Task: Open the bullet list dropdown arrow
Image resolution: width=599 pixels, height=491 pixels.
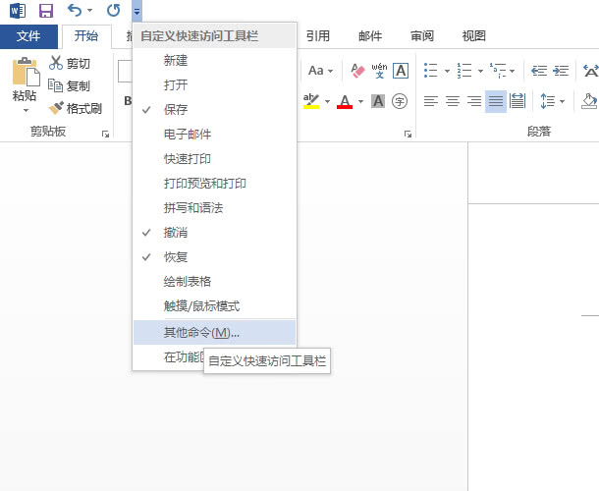Action: (447, 71)
